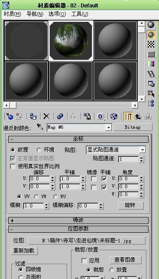Viewport: 159px width, 279px height.
Task: Click the Put Material to Scene icon
Action: click(19, 117)
